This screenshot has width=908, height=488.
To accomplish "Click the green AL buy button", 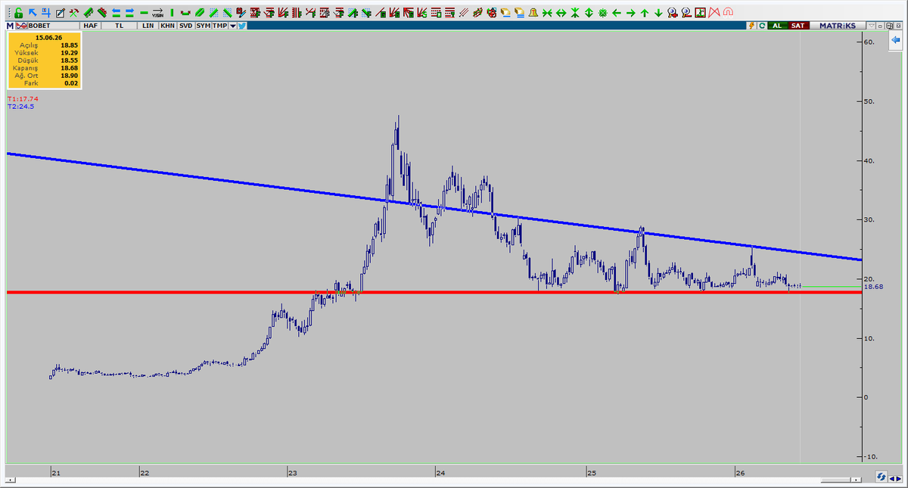I will tap(777, 26).
